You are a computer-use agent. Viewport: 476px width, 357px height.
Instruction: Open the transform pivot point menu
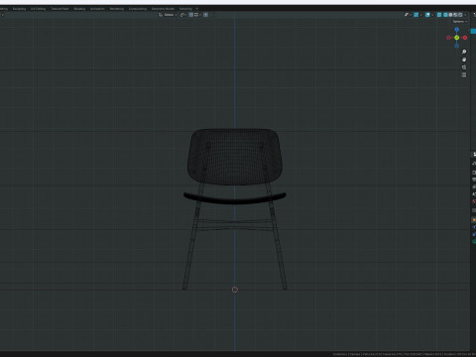tap(183, 15)
